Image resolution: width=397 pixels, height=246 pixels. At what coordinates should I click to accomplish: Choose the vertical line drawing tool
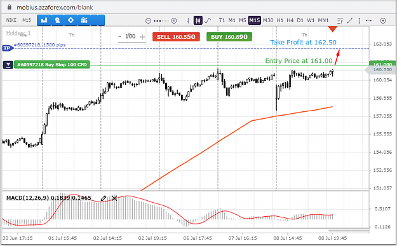[359, 20]
